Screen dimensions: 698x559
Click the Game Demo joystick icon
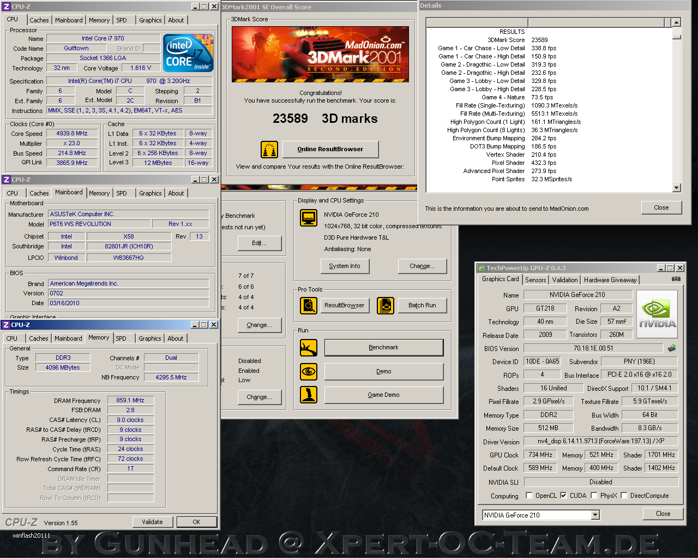(x=309, y=395)
